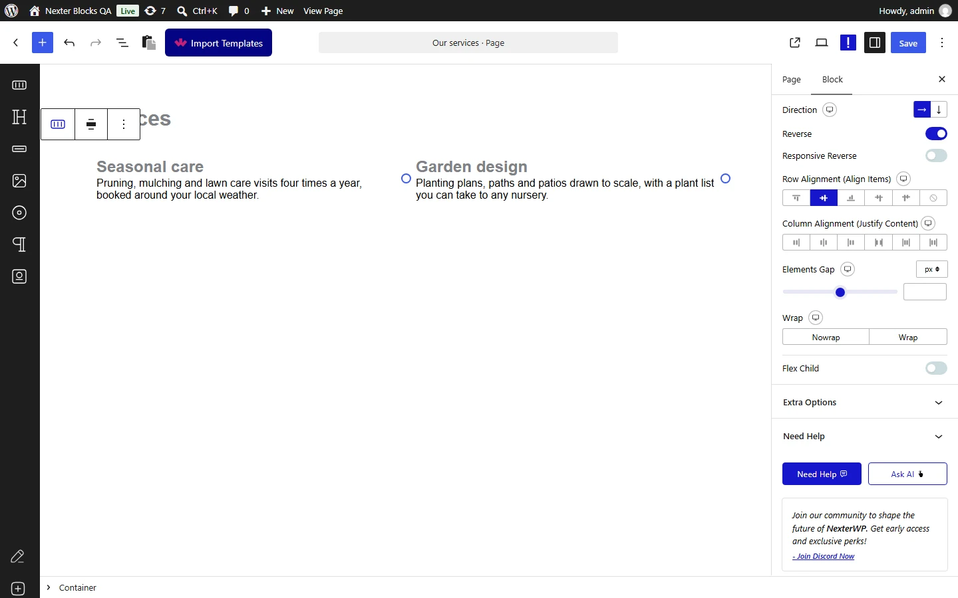Open responsive device selector for Elements Gap
The image size is (958, 598).
pyautogui.click(x=848, y=269)
